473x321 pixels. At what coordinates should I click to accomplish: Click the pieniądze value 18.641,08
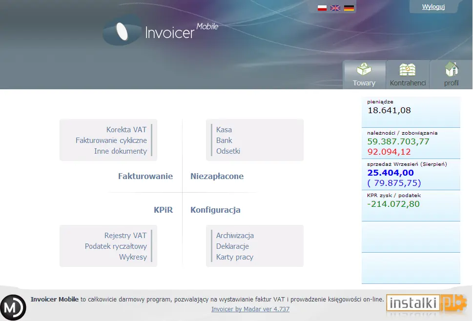coord(389,110)
